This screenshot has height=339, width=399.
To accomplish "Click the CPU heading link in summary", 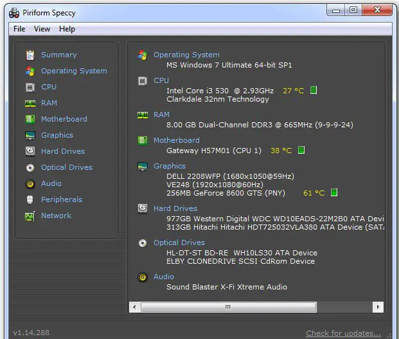I will (x=161, y=80).
